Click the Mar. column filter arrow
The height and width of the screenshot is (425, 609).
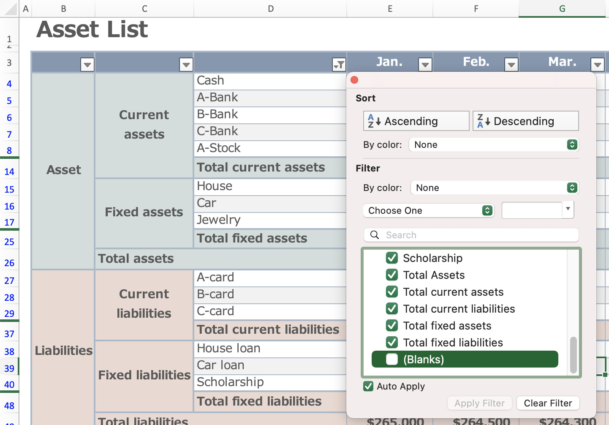coord(597,65)
